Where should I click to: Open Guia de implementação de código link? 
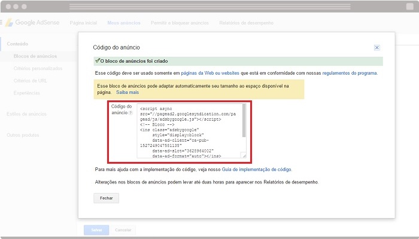pos(256,169)
